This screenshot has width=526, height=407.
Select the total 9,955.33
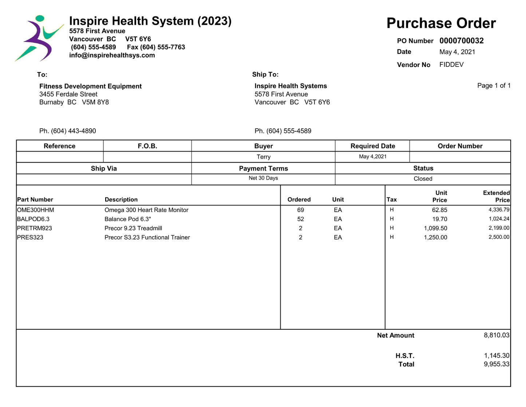(497, 364)
